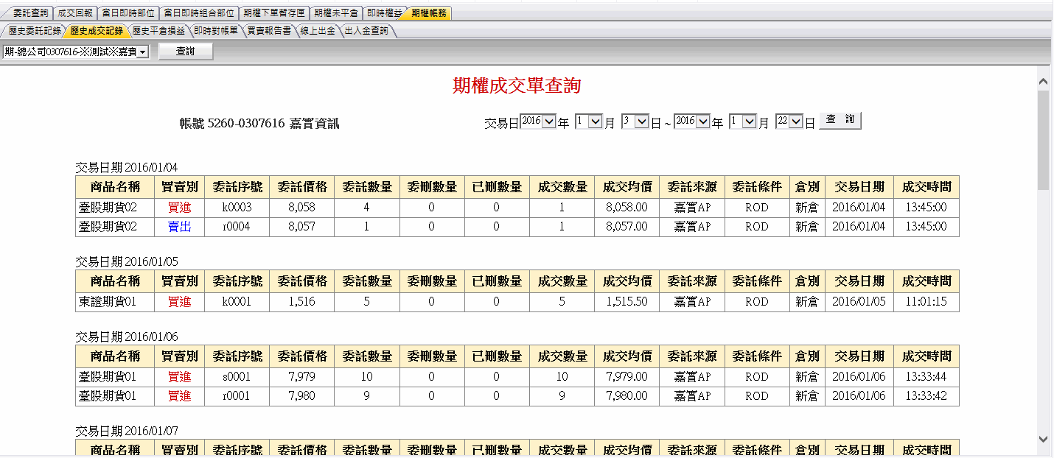Click the scroll down arrow on the vertical scrollbar
The height and width of the screenshot is (458, 1054).
pos(1043,439)
